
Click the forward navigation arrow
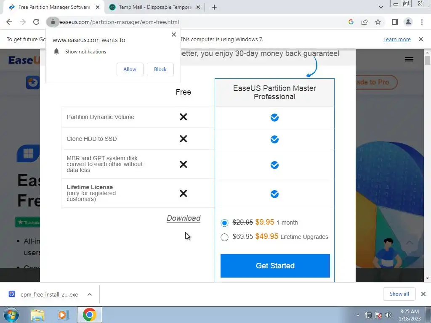pyautogui.click(x=23, y=22)
